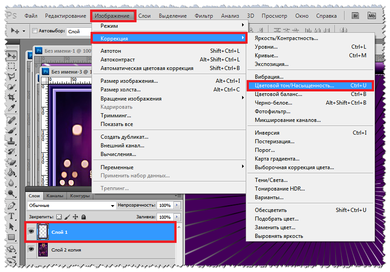The image size is (390, 272).
Task: Select the Polygonal Lasso tool
Action: click(x=11, y=76)
